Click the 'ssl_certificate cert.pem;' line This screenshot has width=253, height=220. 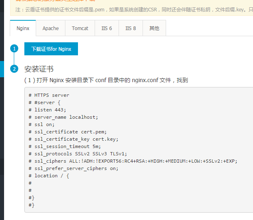pyautogui.click(x=68, y=132)
